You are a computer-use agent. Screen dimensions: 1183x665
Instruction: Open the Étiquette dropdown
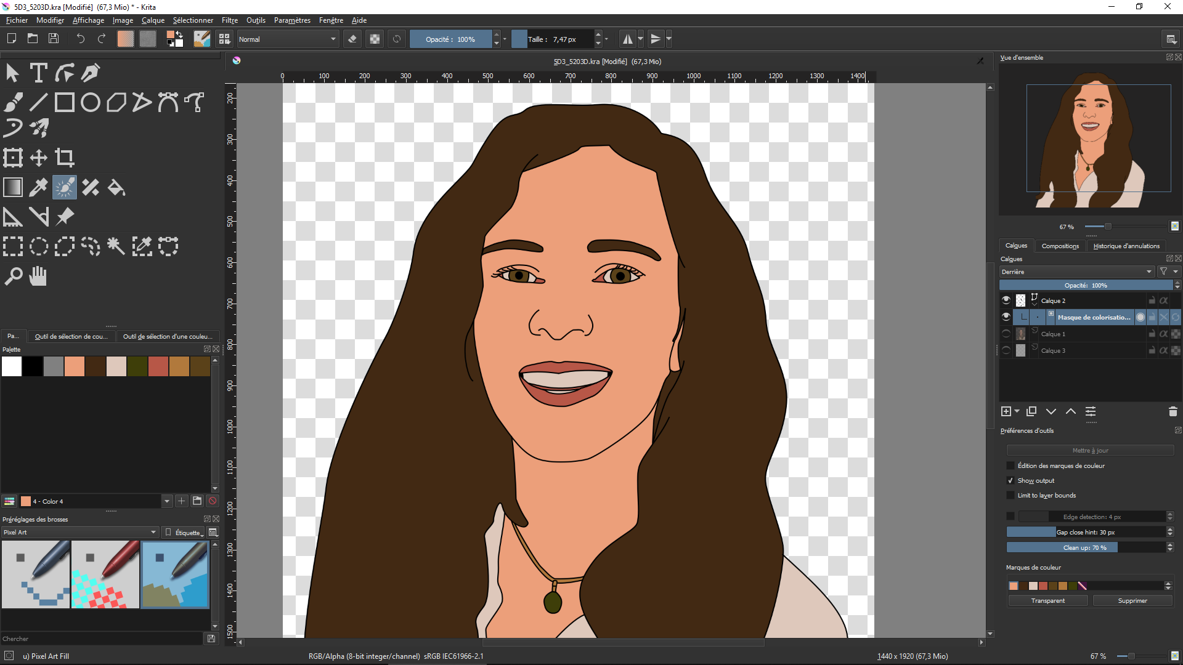click(x=184, y=532)
